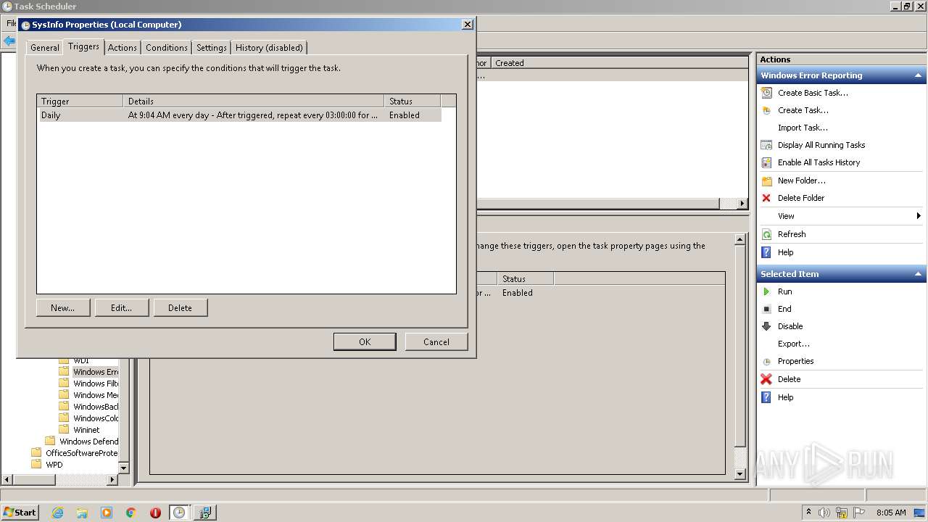Select Windows Error Reporting folder in tree
The width and height of the screenshot is (928, 522).
tap(96, 372)
